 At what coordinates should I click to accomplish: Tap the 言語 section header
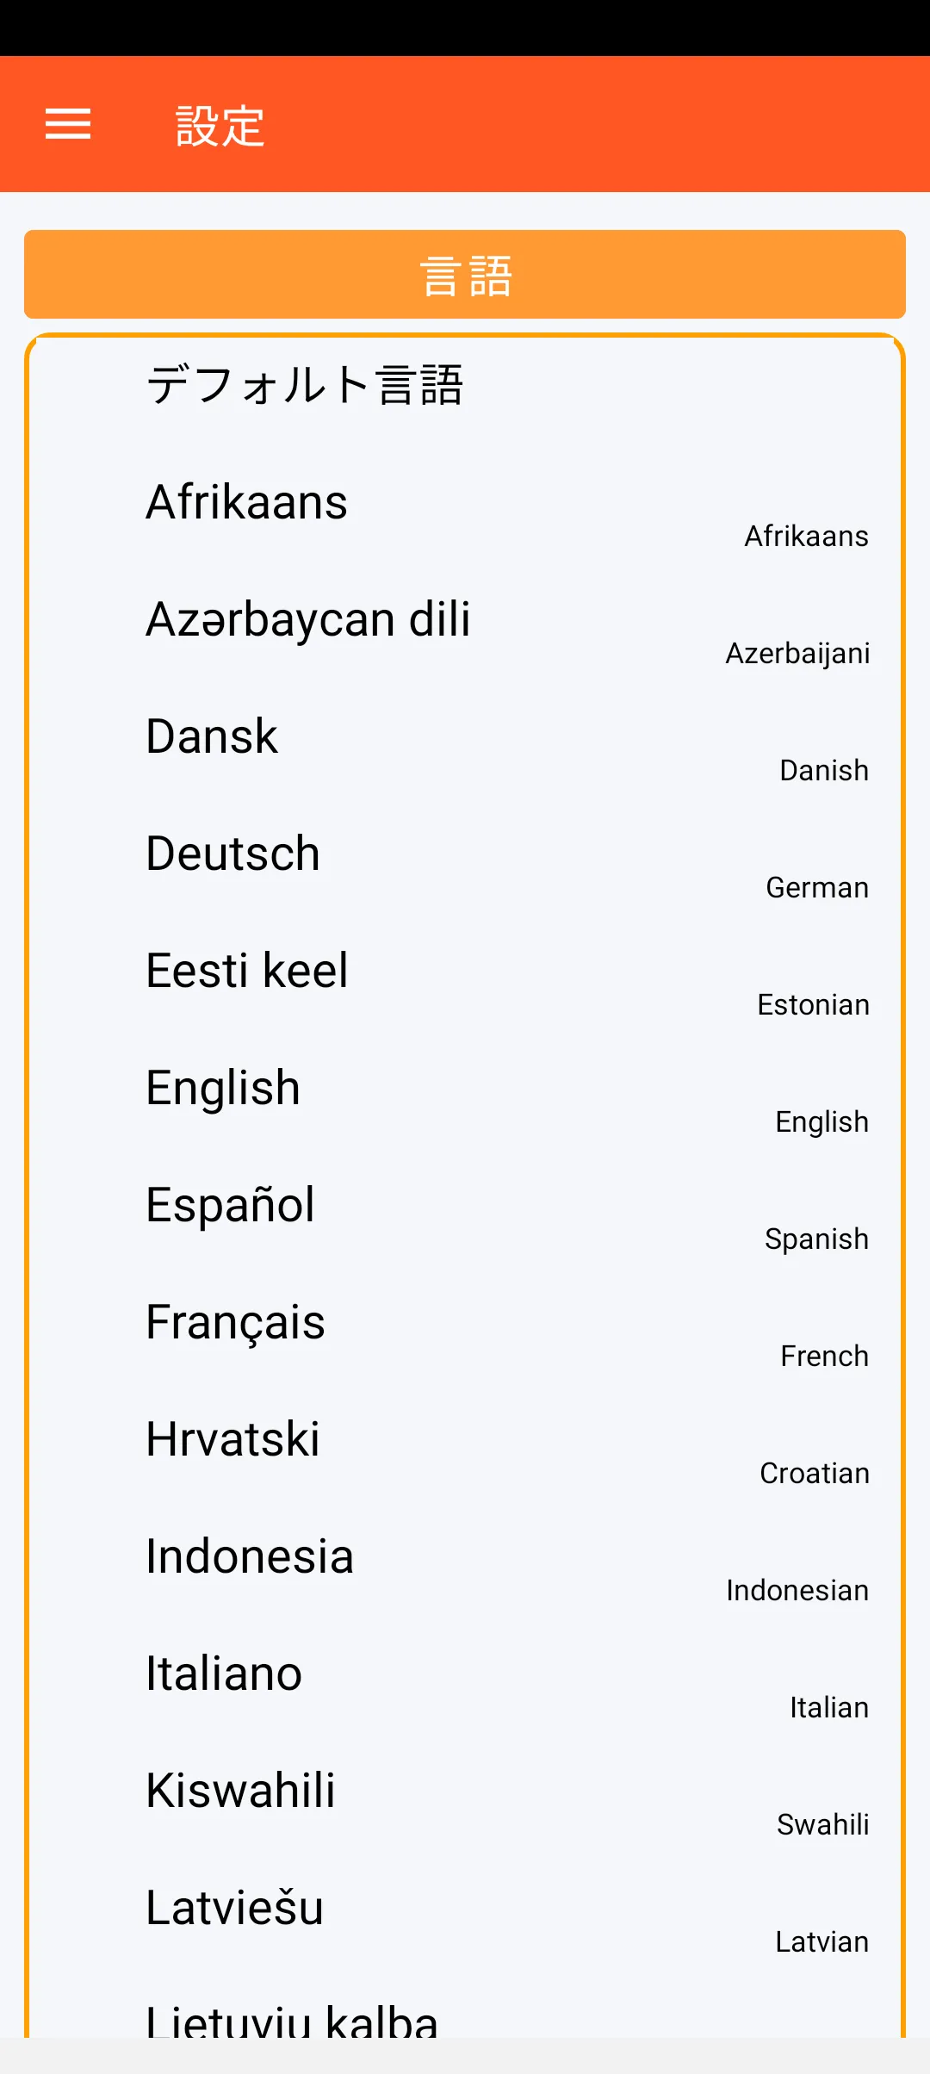[x=465, y=275]
